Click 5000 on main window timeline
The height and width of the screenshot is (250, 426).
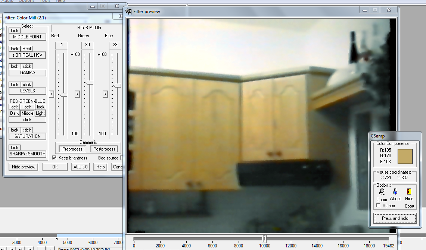pyautogui.click(x=67, y=243)
